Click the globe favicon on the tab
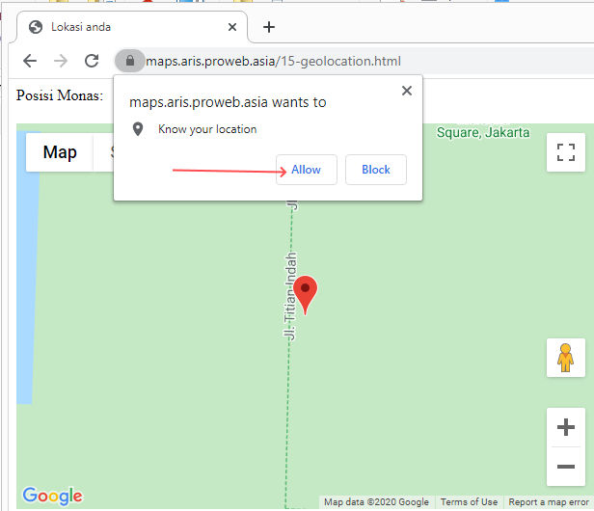Screen dimensions: 594x511 [36, 27]
